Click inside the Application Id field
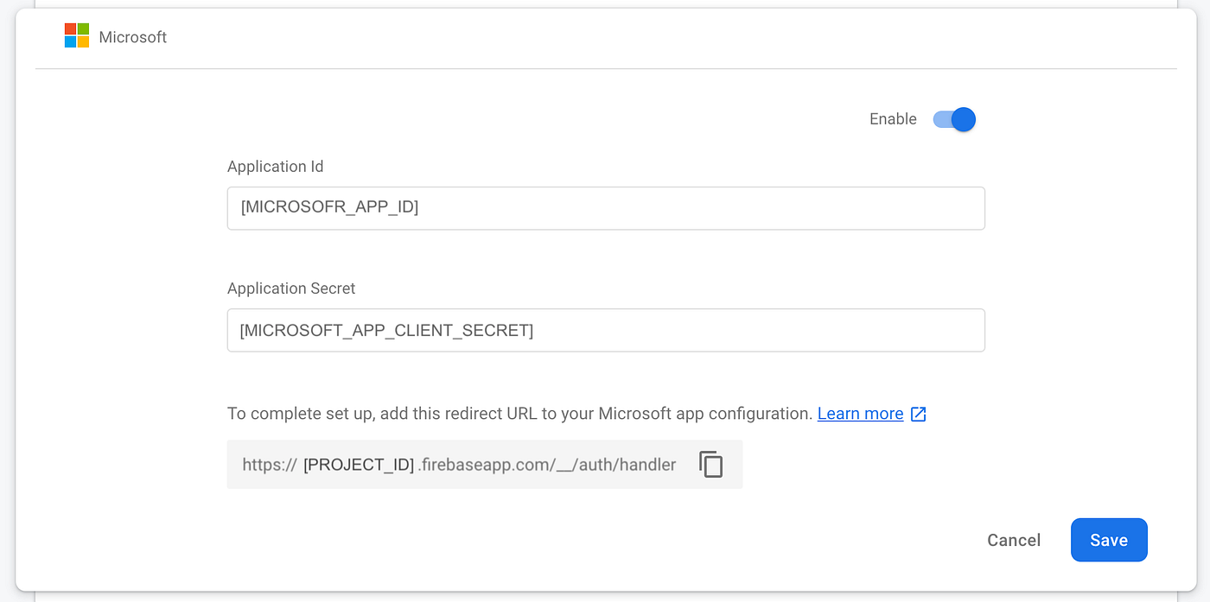This screenshot has width=1210, height=602. click(605, 208)
